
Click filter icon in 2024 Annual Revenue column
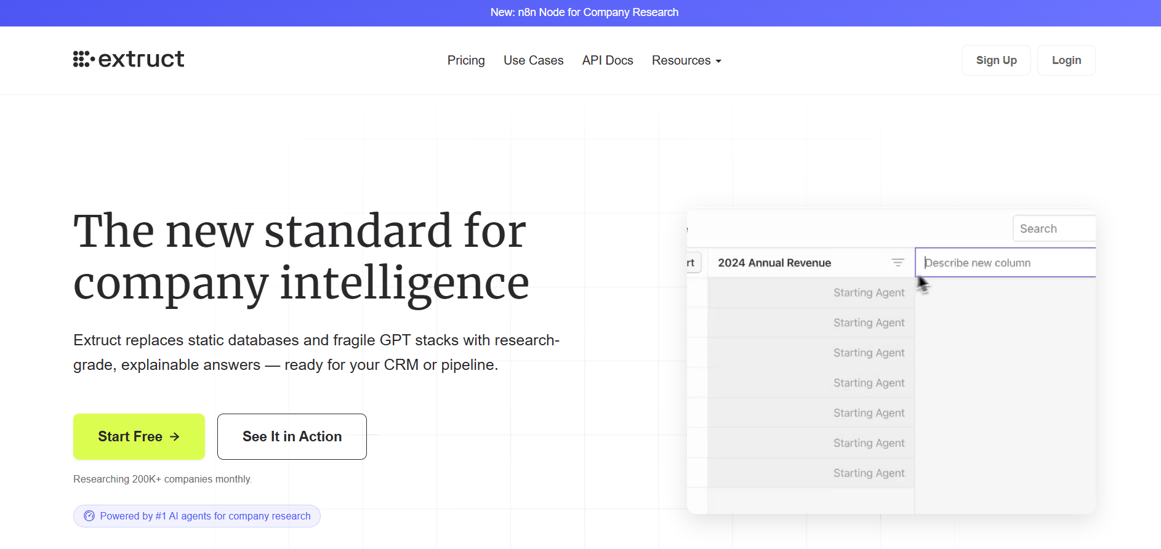898,263
